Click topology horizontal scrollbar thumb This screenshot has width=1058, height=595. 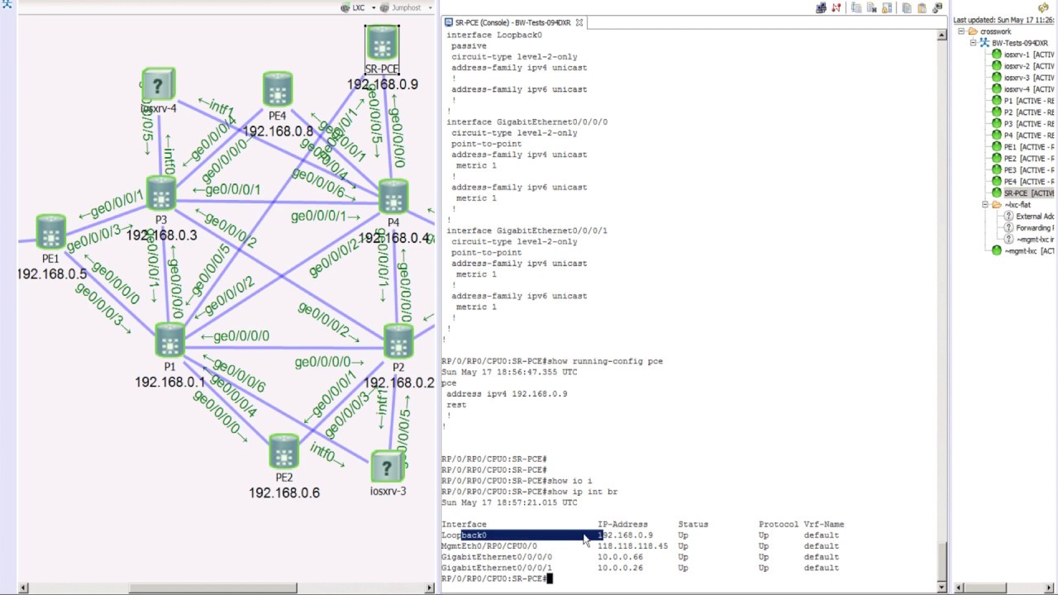[213, 588]
